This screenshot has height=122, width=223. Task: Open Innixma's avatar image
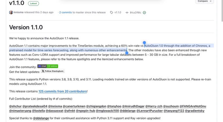coord(11,12)
